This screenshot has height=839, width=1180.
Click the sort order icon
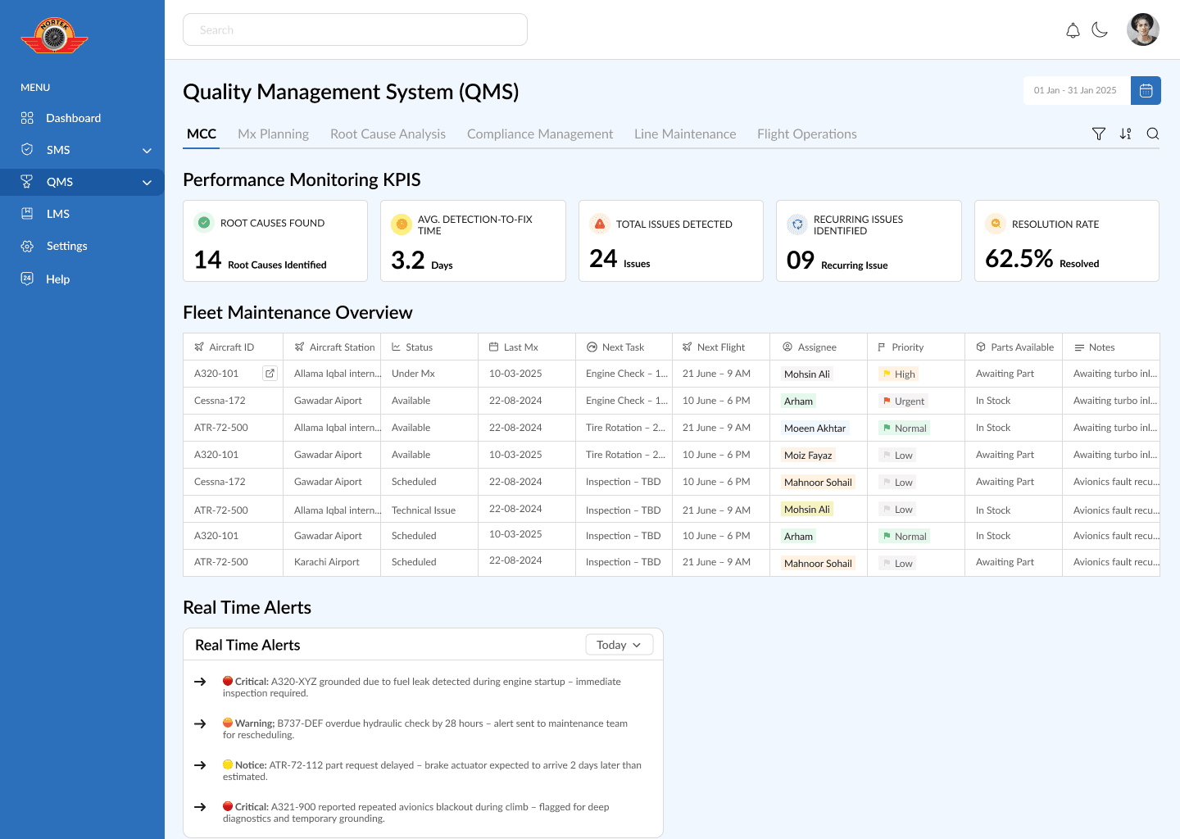pyautogui.click(x=1126, y=134)
